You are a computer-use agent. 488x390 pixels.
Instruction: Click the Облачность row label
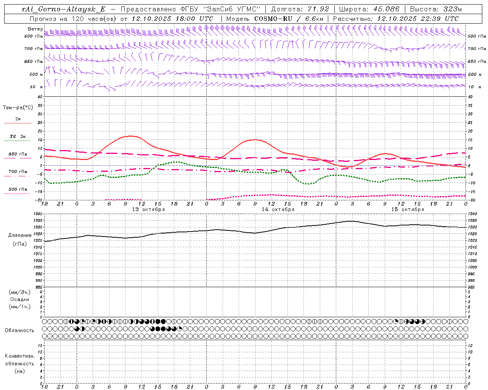19,330
